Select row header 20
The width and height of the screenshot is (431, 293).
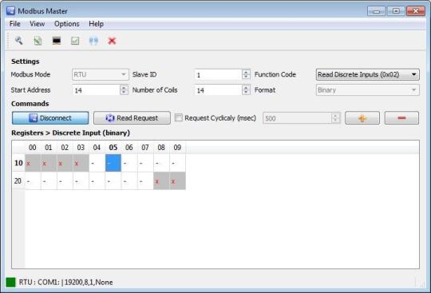point(18,181)
